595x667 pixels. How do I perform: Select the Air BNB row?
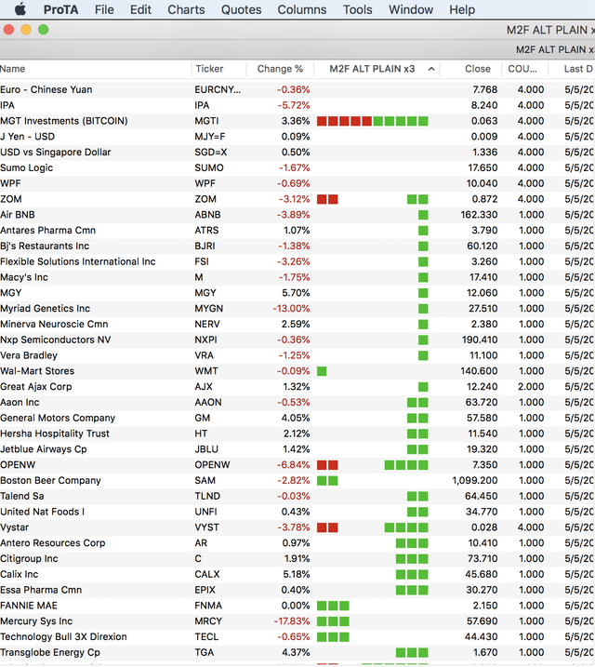coord(297,215)
